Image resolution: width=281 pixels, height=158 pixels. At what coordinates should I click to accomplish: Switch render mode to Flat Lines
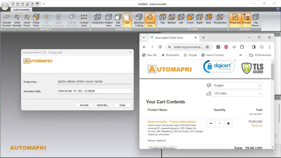tap(118, 20)
